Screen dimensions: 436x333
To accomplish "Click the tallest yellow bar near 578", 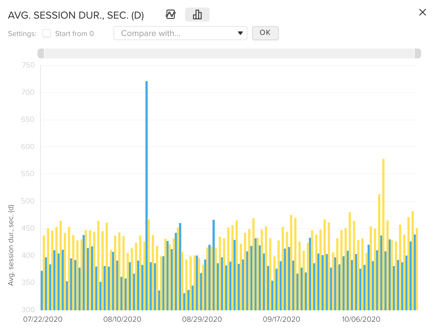I will [383, 234].
